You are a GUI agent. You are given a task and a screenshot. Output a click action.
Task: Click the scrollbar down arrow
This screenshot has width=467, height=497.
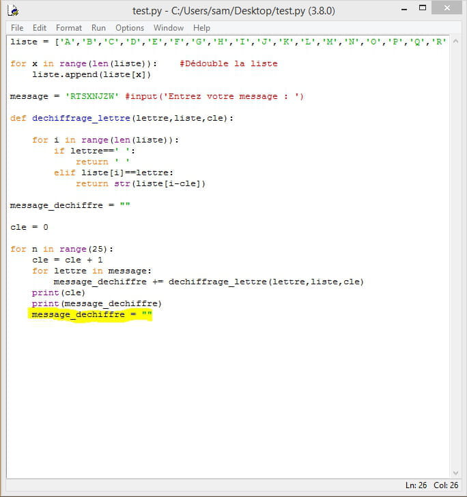point(455,473)
